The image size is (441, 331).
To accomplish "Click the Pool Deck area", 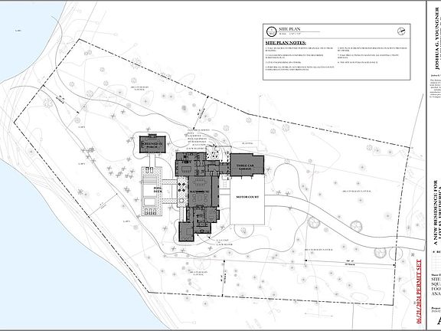I will click(x=152, y=191).
